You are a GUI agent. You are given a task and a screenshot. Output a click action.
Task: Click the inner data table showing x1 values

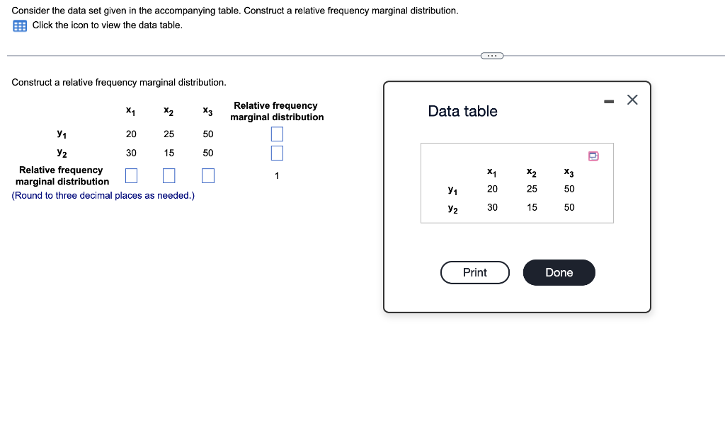point(516,182)
